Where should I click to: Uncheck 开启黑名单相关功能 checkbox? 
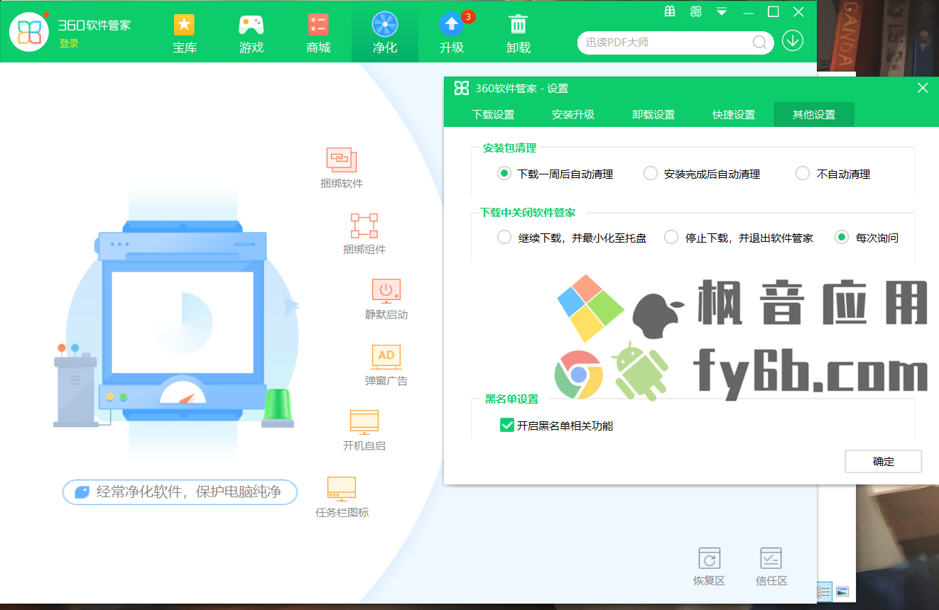(507, 426)
